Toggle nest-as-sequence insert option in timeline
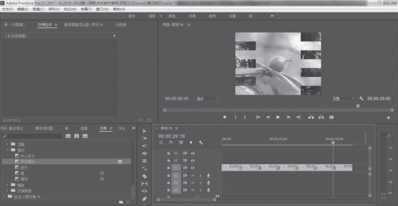398x206 pixels. point(161,142)
